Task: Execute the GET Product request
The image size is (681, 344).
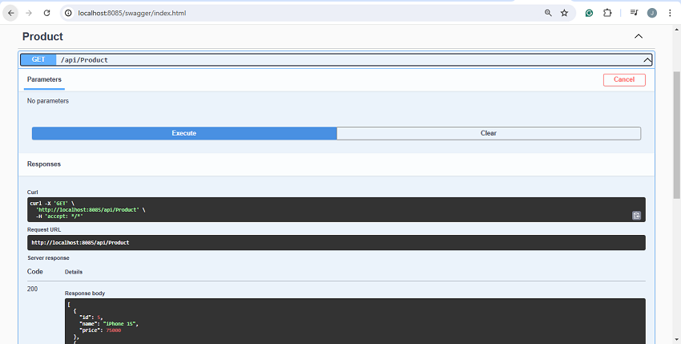Action: tap(184, 133)
